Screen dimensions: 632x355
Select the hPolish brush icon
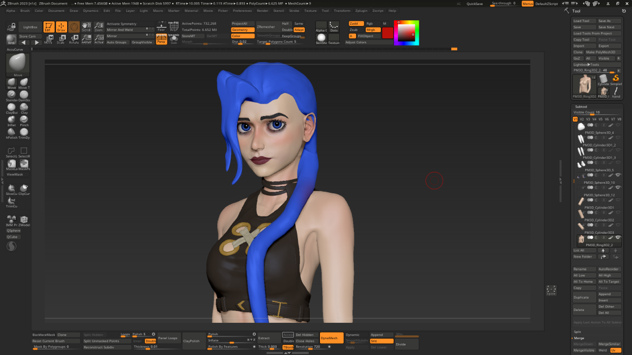coord(11,133)
